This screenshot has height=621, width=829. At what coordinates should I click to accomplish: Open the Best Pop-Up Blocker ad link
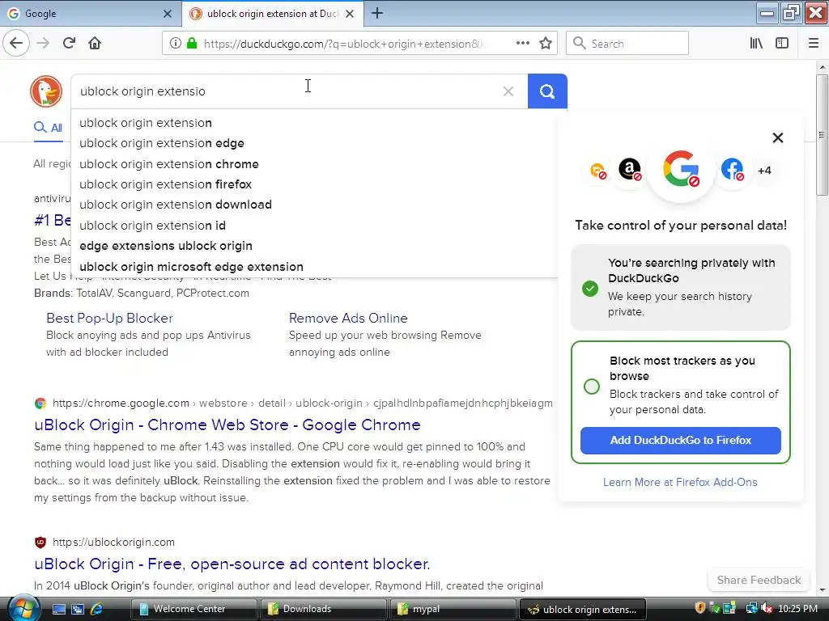click(x=109, y=318)
